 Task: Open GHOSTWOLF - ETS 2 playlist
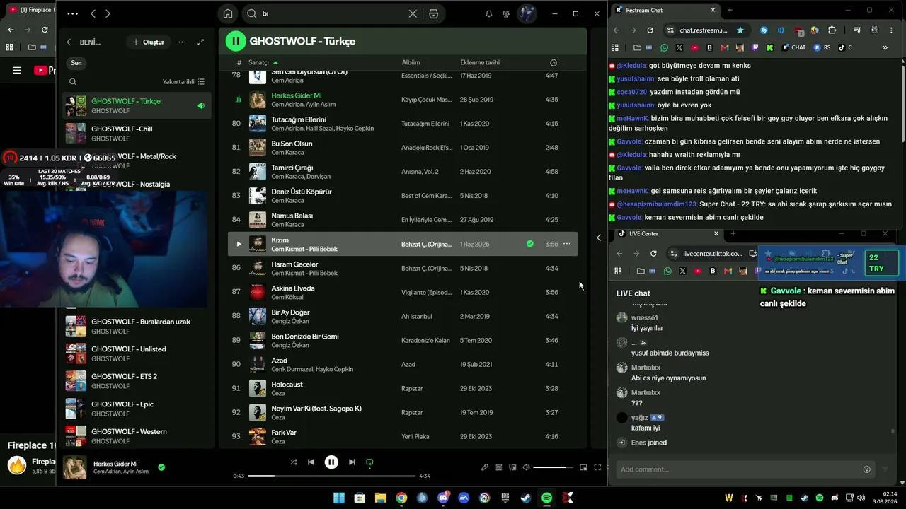coord(137,381)
